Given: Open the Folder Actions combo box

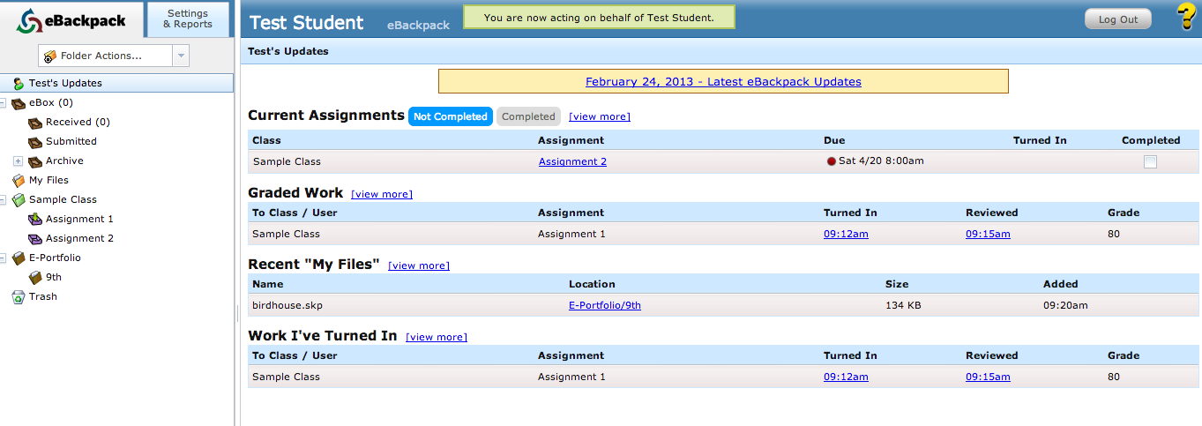Looking at the screenshot, I should [114, 56].
